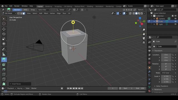Select the Knife tool

4,79
